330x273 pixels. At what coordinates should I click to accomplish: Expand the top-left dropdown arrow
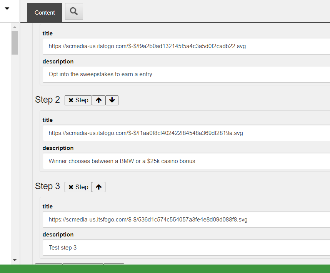(x=7, y=8)
